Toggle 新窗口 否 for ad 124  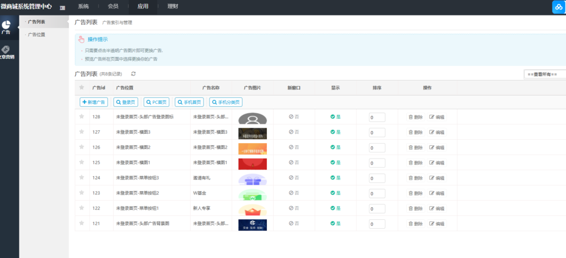click(294, 177)
